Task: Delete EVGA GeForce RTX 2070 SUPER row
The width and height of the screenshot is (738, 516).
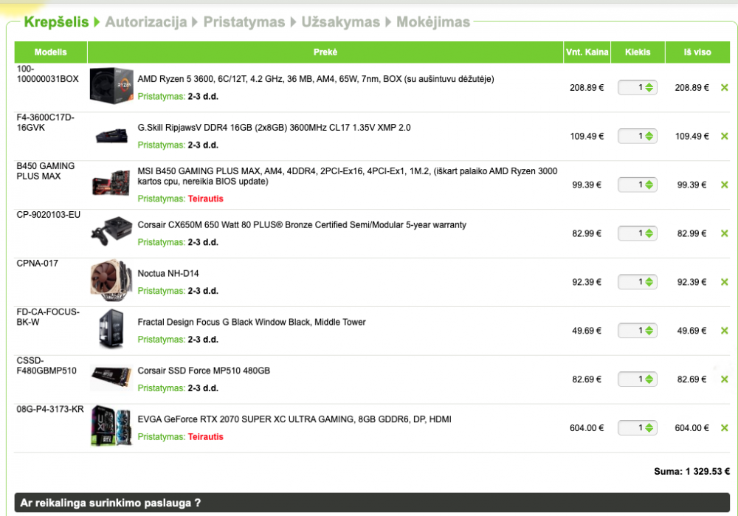Action: 724,428
